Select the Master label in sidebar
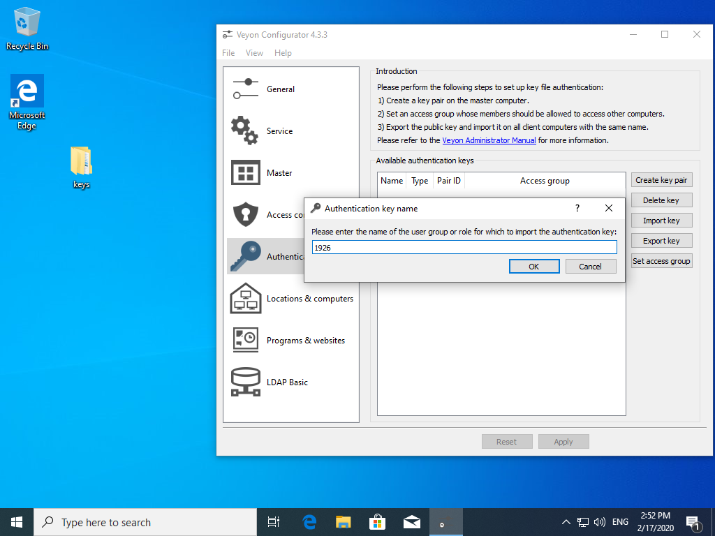This screenshot has height=536, width=715. [x=279, y=173]
